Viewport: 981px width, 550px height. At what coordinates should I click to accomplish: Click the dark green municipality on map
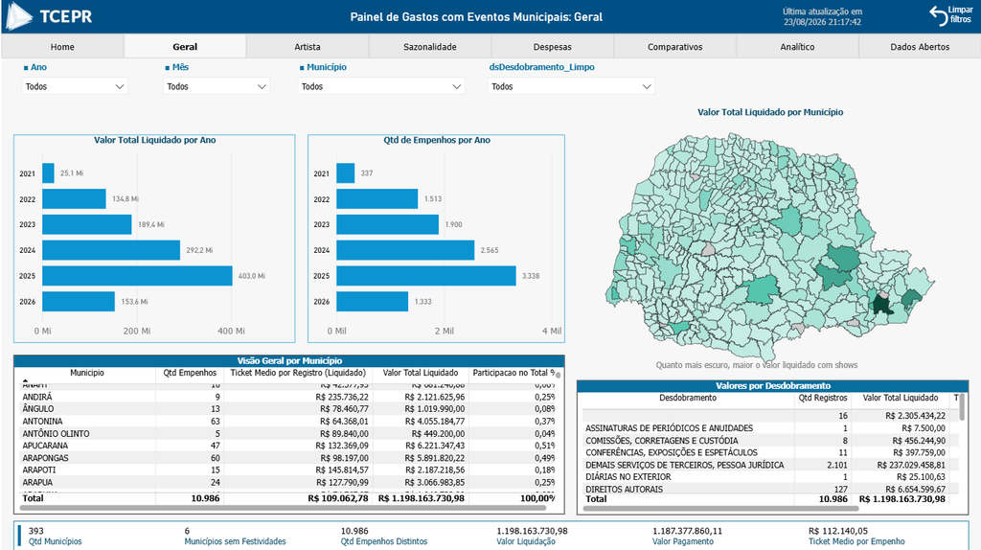pos(882,305)
